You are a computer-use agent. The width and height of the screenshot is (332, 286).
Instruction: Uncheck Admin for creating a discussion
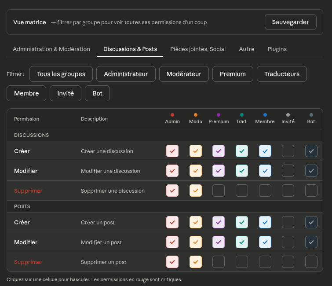click(172, 151)
